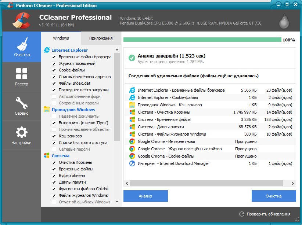Uncheck Списки быстрого доступа checkbox

point(54,143)
